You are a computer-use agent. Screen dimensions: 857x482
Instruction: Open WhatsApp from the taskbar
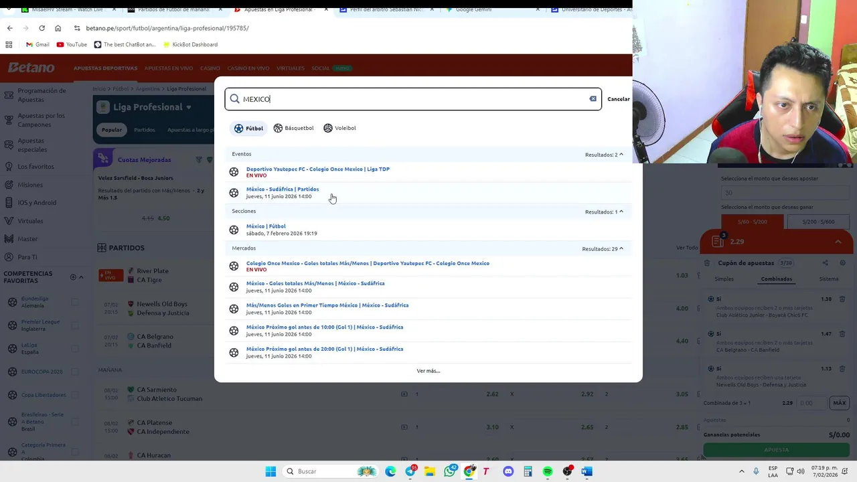click(450, 471)
